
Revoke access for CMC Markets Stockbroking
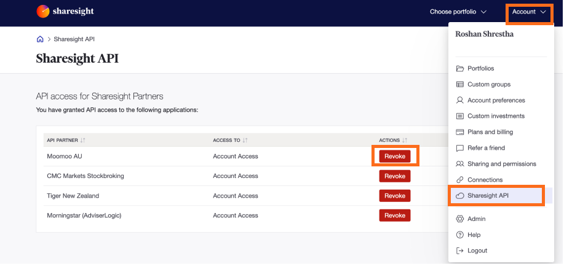(395, 176)
